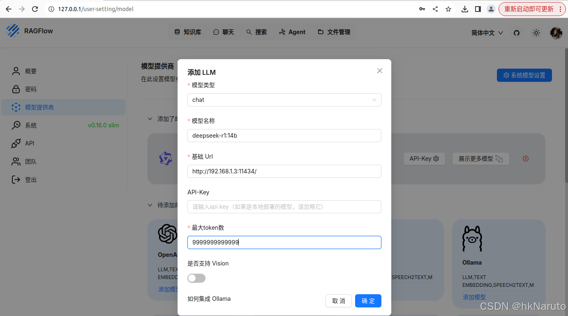
Task: Click the red delete icon on provider card
Action: pos(525,159)
